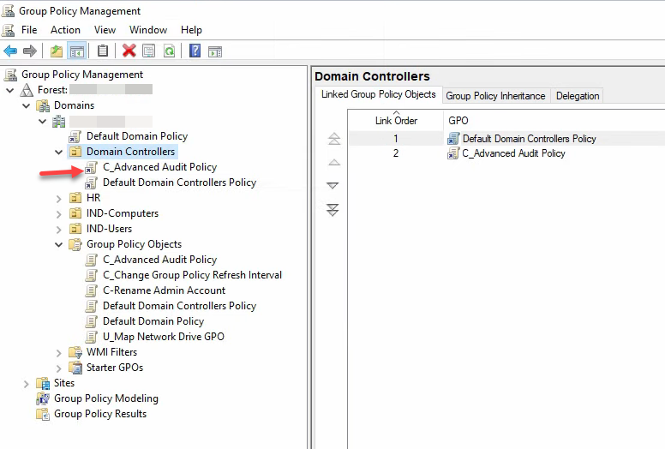The height and width of the screenshot is (449, 665).
Task: Expand the HR node
Action: tap(58, 199)
